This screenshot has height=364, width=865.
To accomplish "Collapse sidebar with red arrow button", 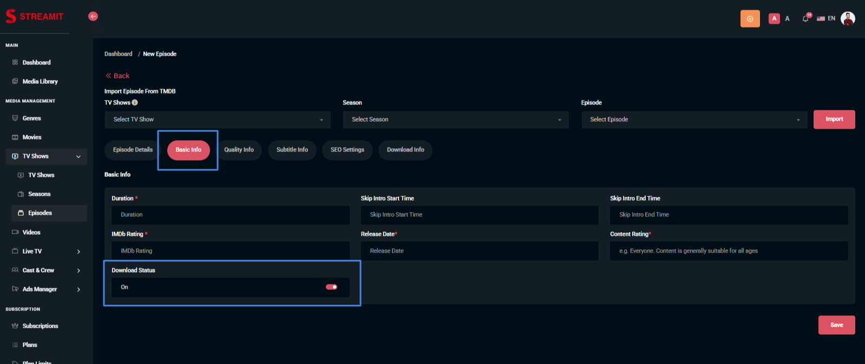I will (x=93, y=16).
